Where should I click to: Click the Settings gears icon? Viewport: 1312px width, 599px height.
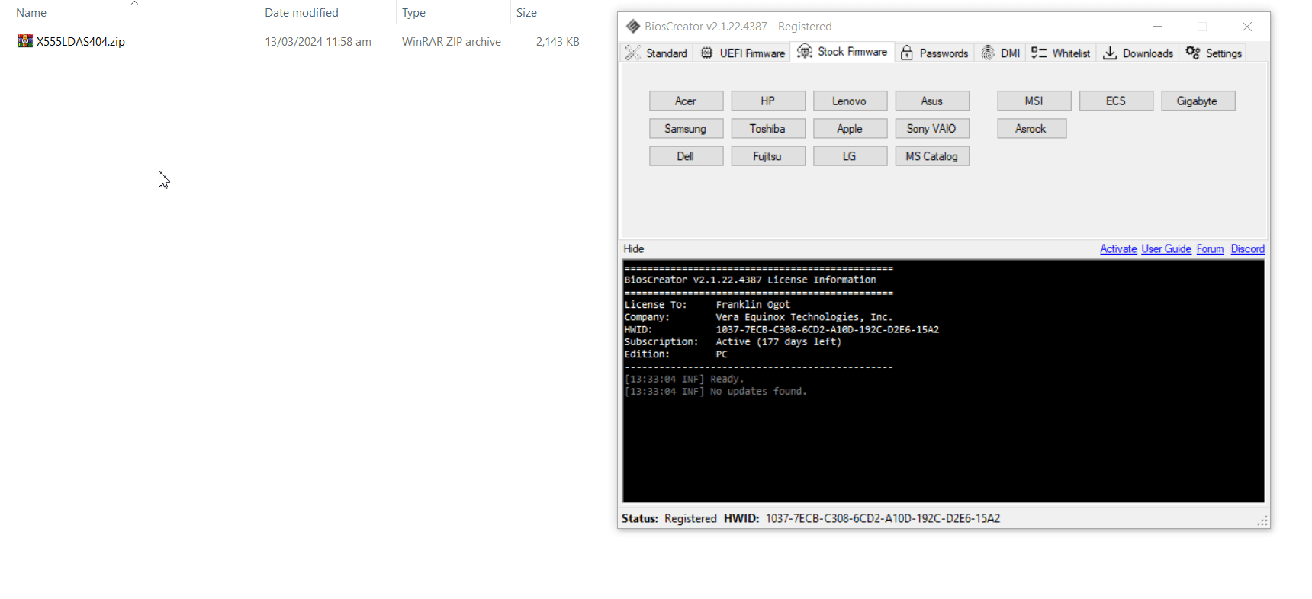click(x=1193, y=53)
